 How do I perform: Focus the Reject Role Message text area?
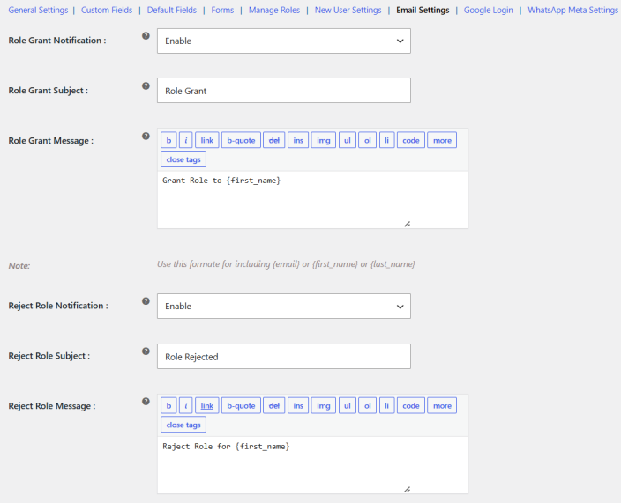click(312, 465)
